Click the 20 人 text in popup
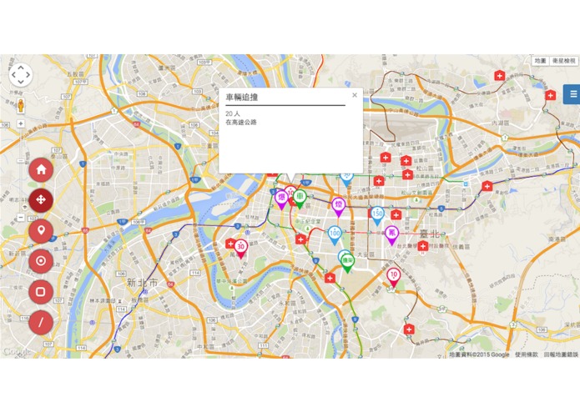Screen dimensions: 580x412 (x=232, y=113)
